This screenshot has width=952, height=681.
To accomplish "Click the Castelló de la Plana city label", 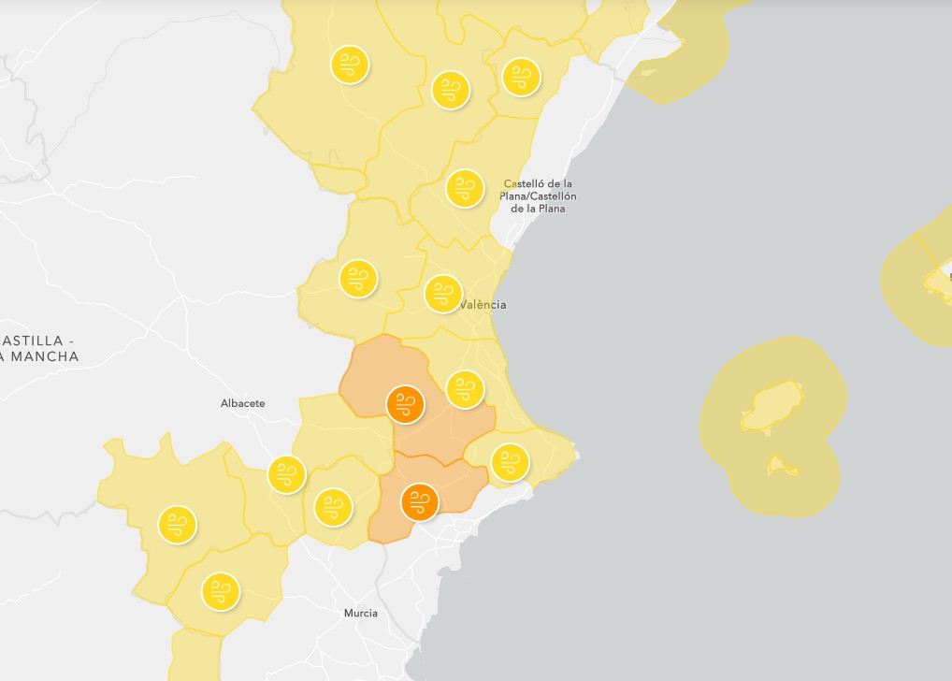I will (x=539, y=196).
